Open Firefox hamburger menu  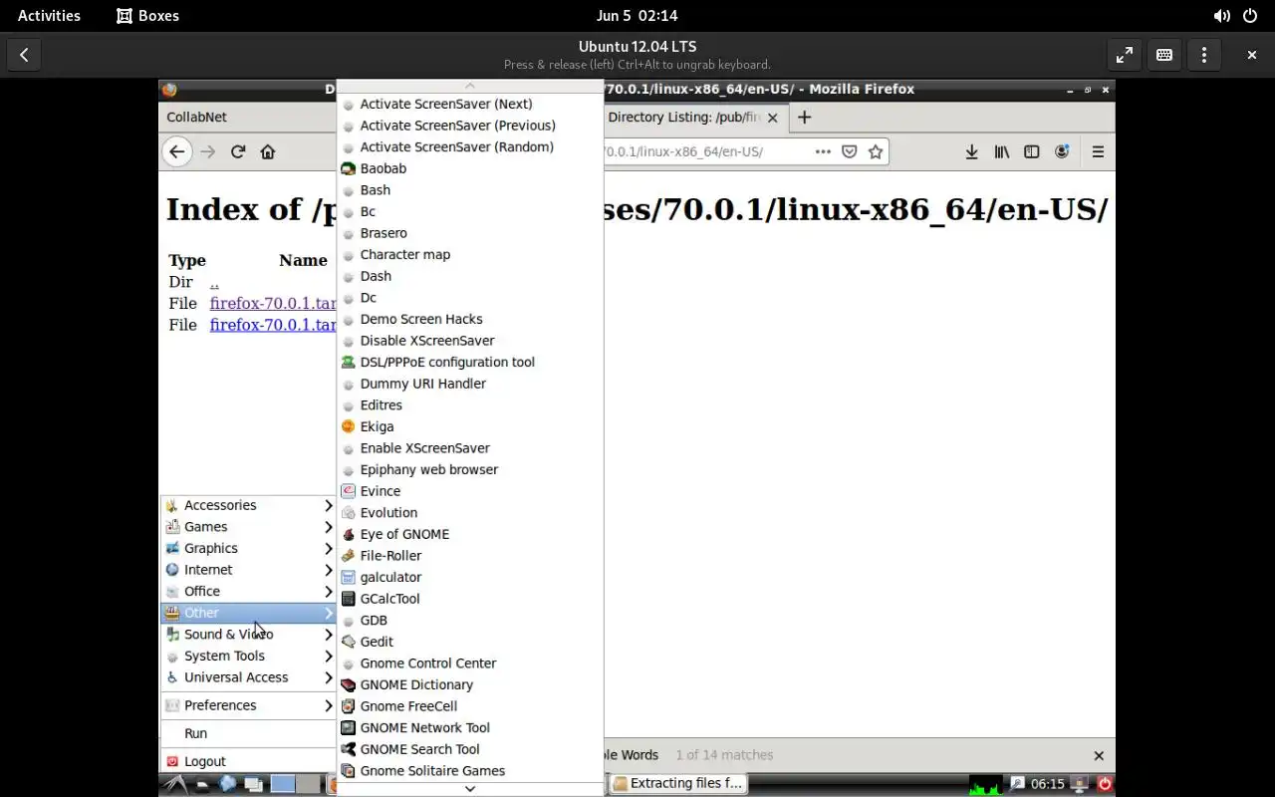point(1098,151)
